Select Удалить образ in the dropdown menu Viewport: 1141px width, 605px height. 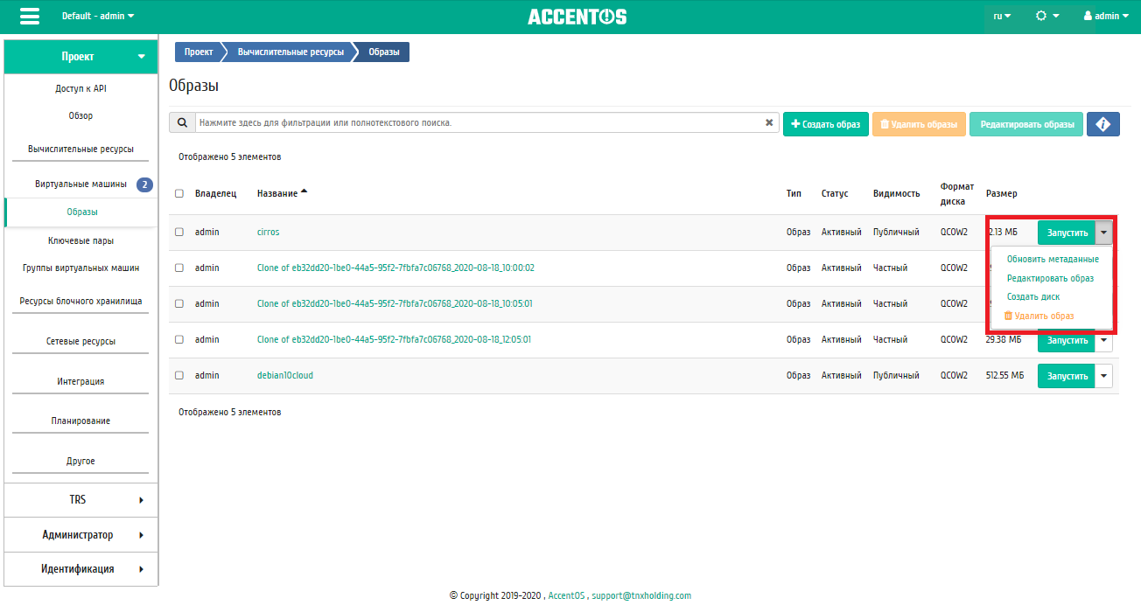click(1039, 316)
